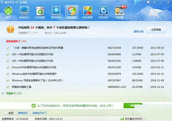Minimize the 金山卫士 window
Viewport: 172px width, 121px height.
[161, 2]
